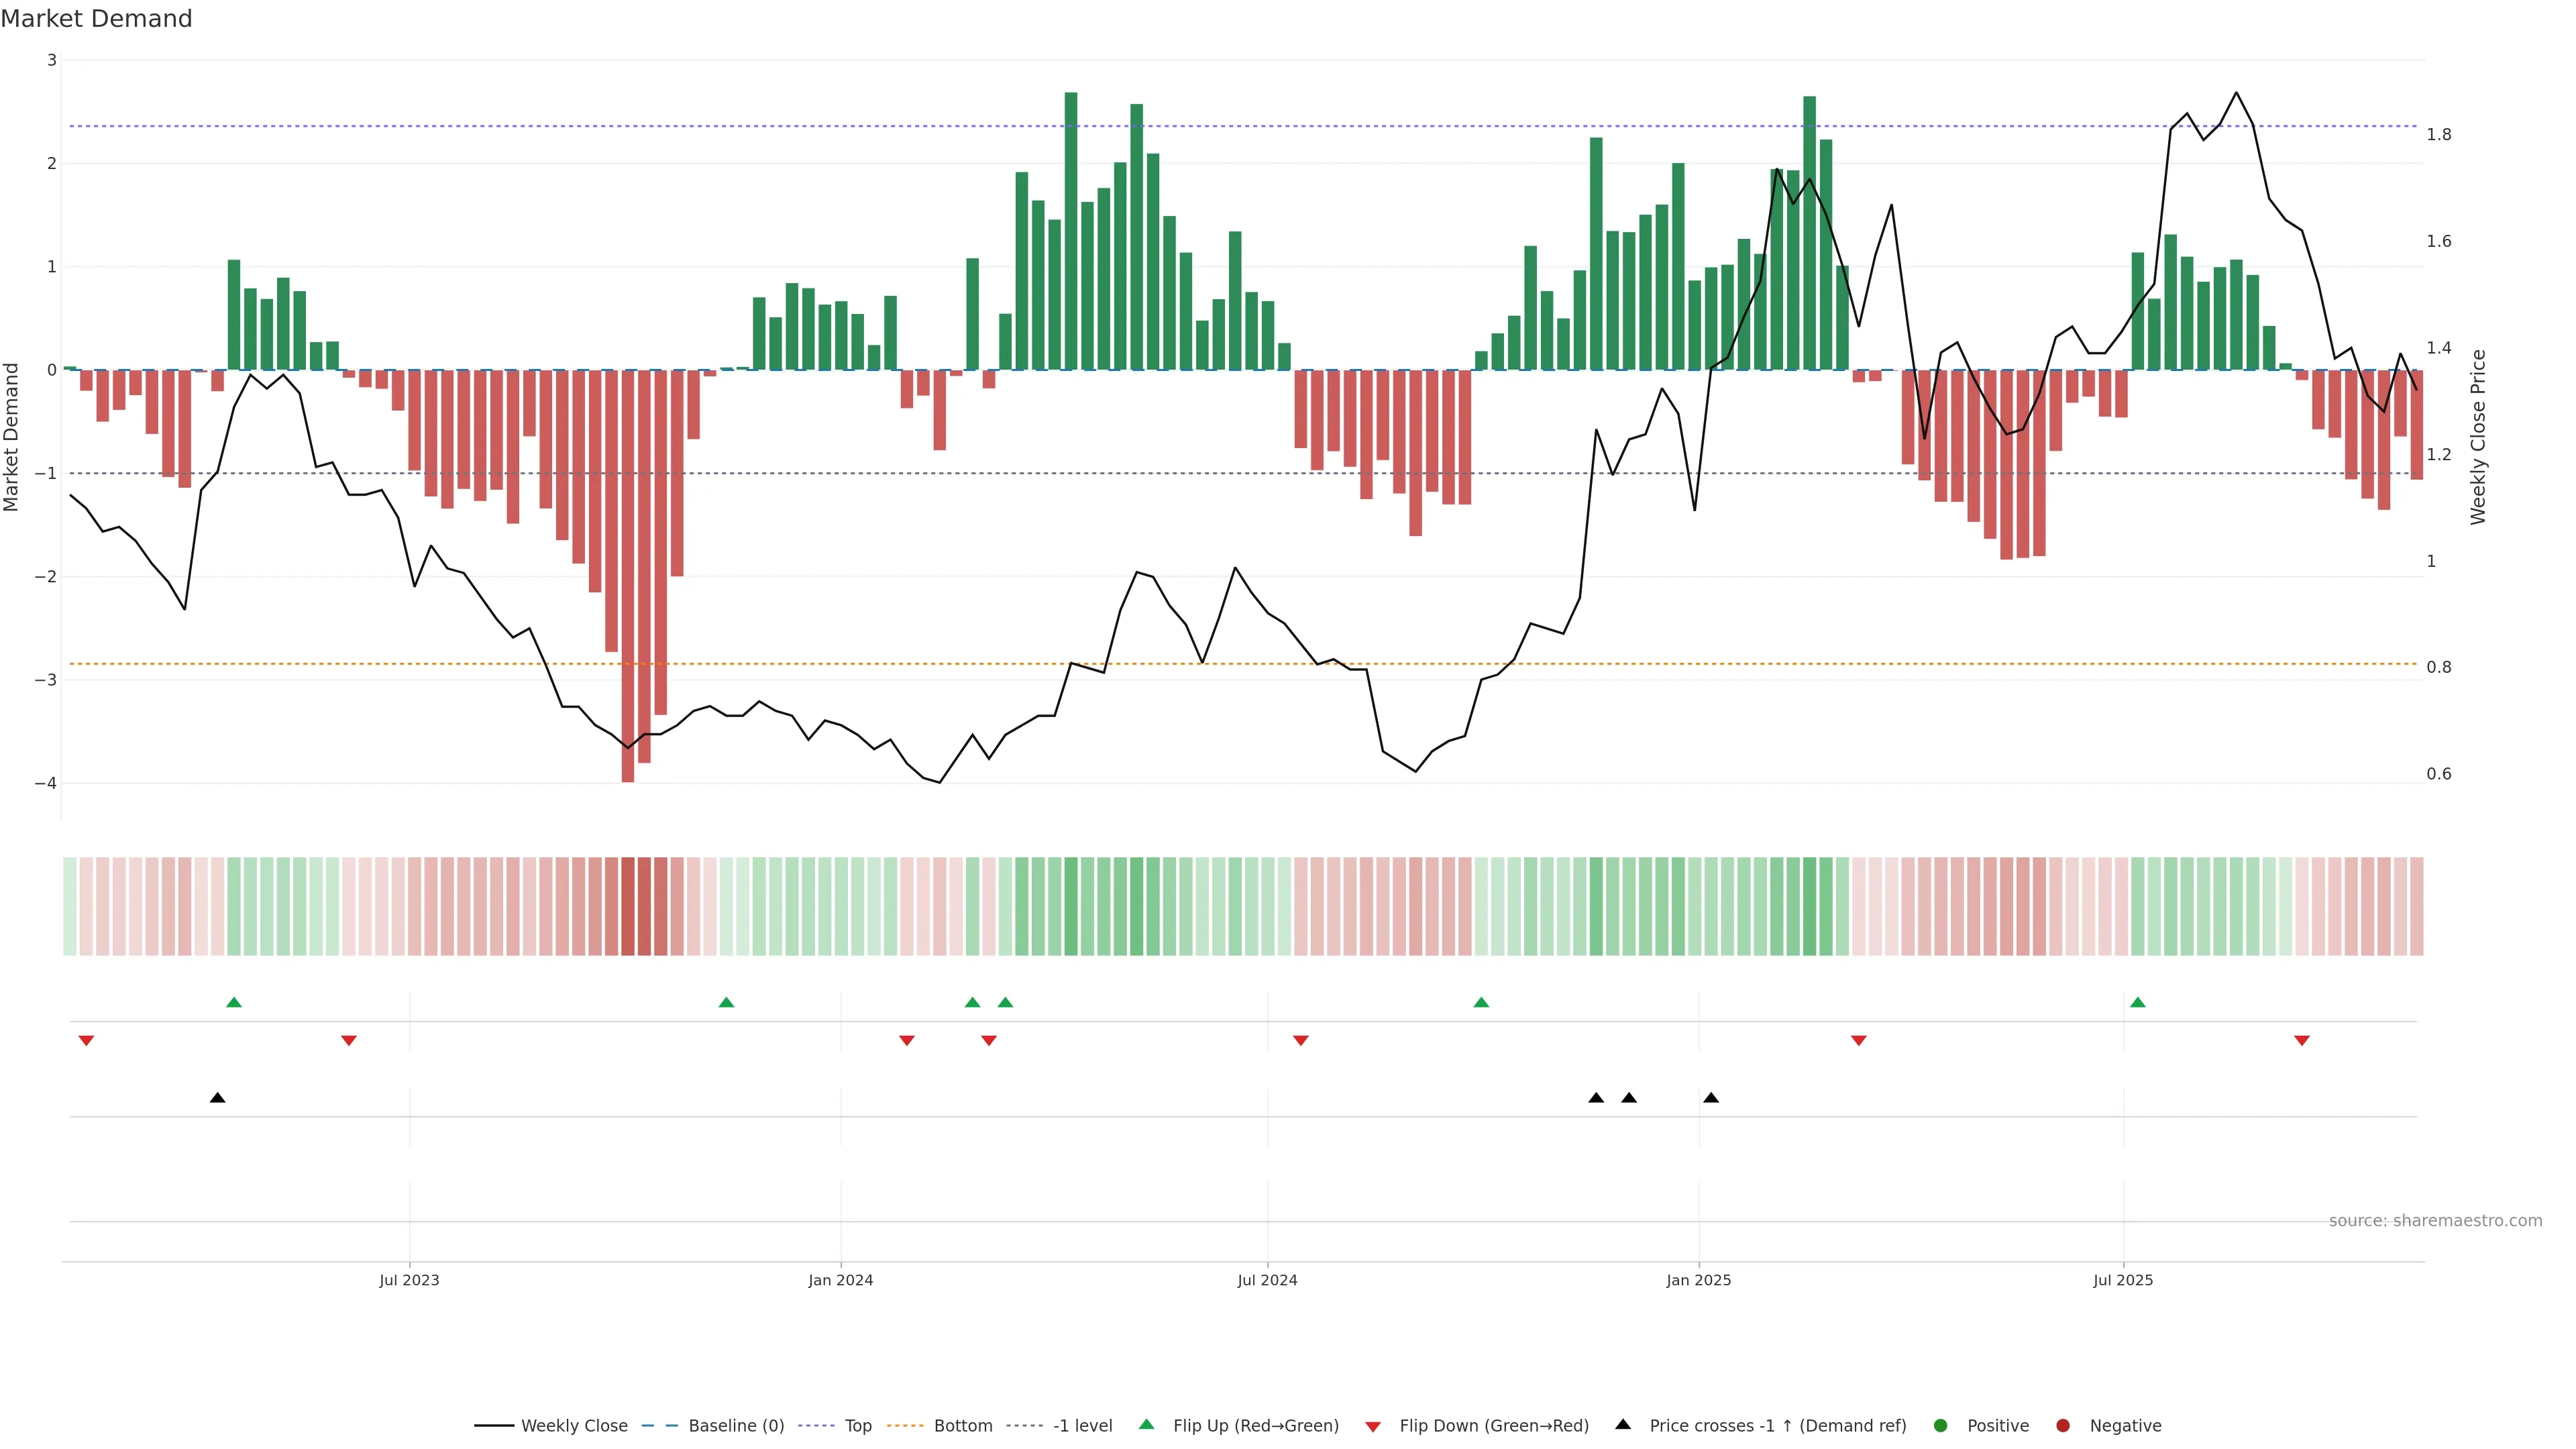Click the source sharemaestro.com text
This screenshot has height=1449, width=2576.
coord(2435,1220)
